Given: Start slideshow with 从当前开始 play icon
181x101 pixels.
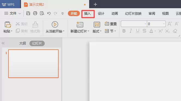Looking at the screenshot, I should pos(55,25).
